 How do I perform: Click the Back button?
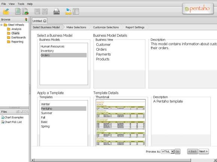click(x=193, y=152)
